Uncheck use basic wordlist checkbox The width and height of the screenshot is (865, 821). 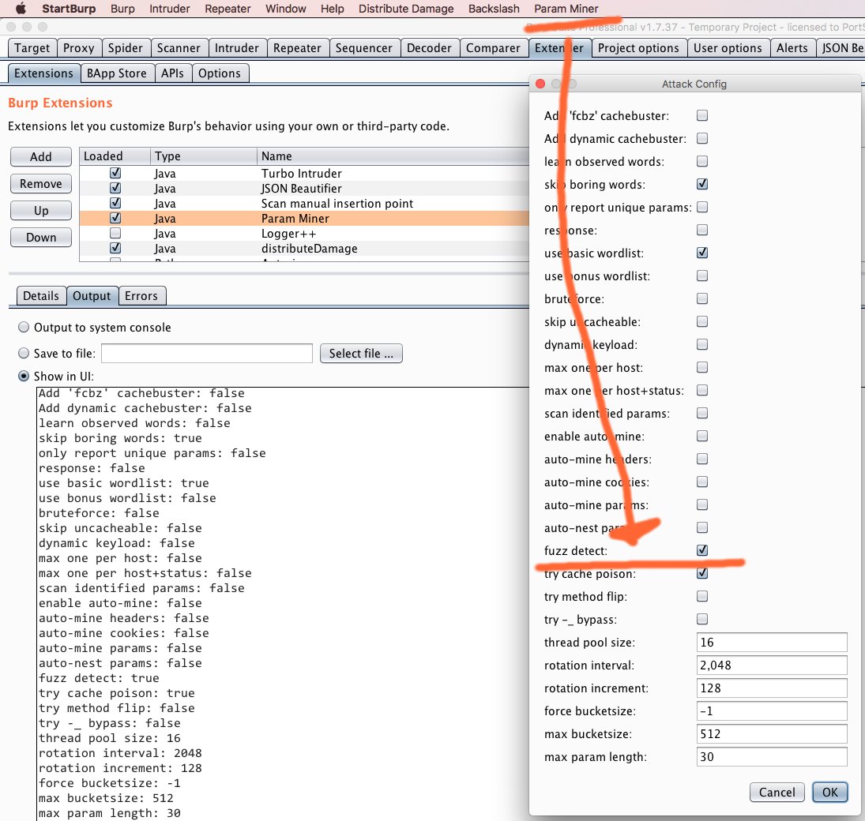702,253
